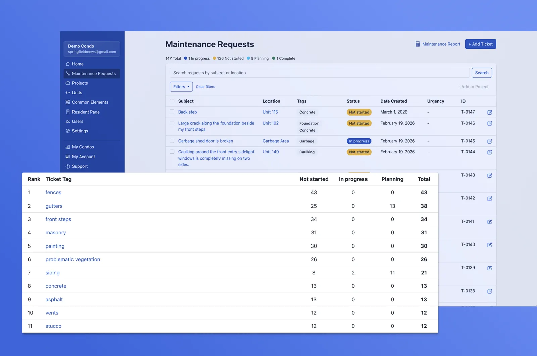Open Common Elements section
This screenshot has width=537, height=356.
click(x=90, y=102)
